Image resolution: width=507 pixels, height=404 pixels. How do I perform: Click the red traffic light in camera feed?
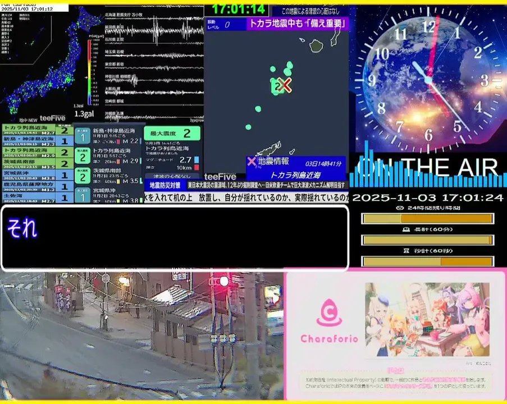224,281
